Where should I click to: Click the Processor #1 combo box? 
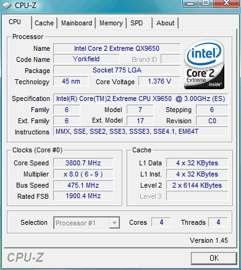click(x=87, y=223)
